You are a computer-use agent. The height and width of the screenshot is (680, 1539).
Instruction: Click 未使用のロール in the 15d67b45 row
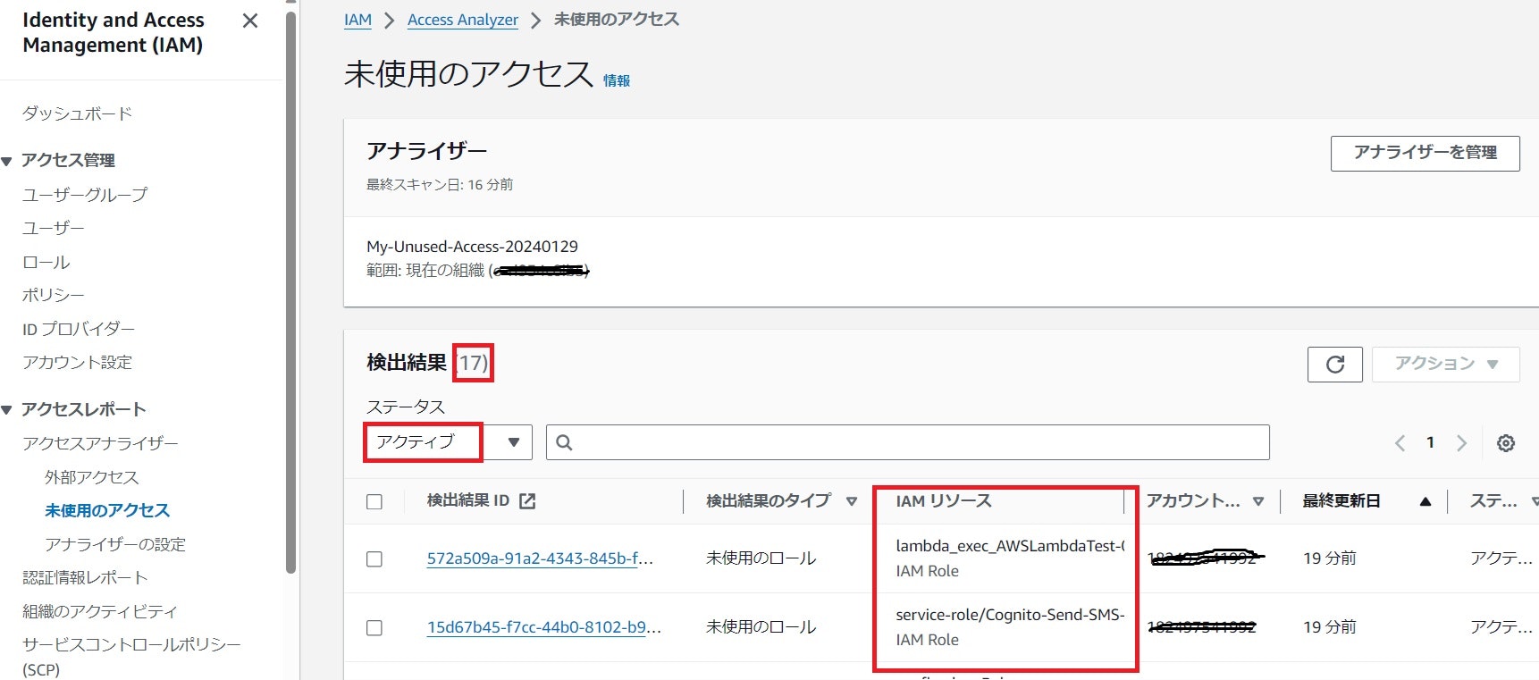(x=761, y=627)
